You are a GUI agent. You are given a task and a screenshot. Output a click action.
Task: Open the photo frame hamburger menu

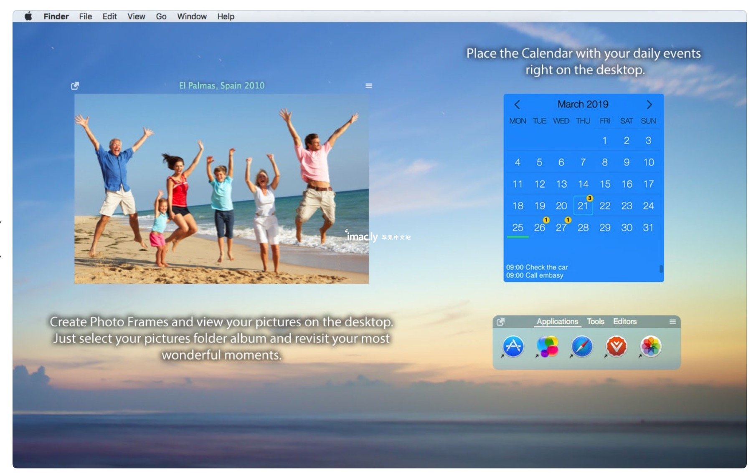click(368, 86)
